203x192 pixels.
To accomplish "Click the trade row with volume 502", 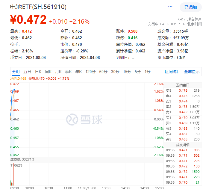I will pyautogui.click(x=183, y=155).
